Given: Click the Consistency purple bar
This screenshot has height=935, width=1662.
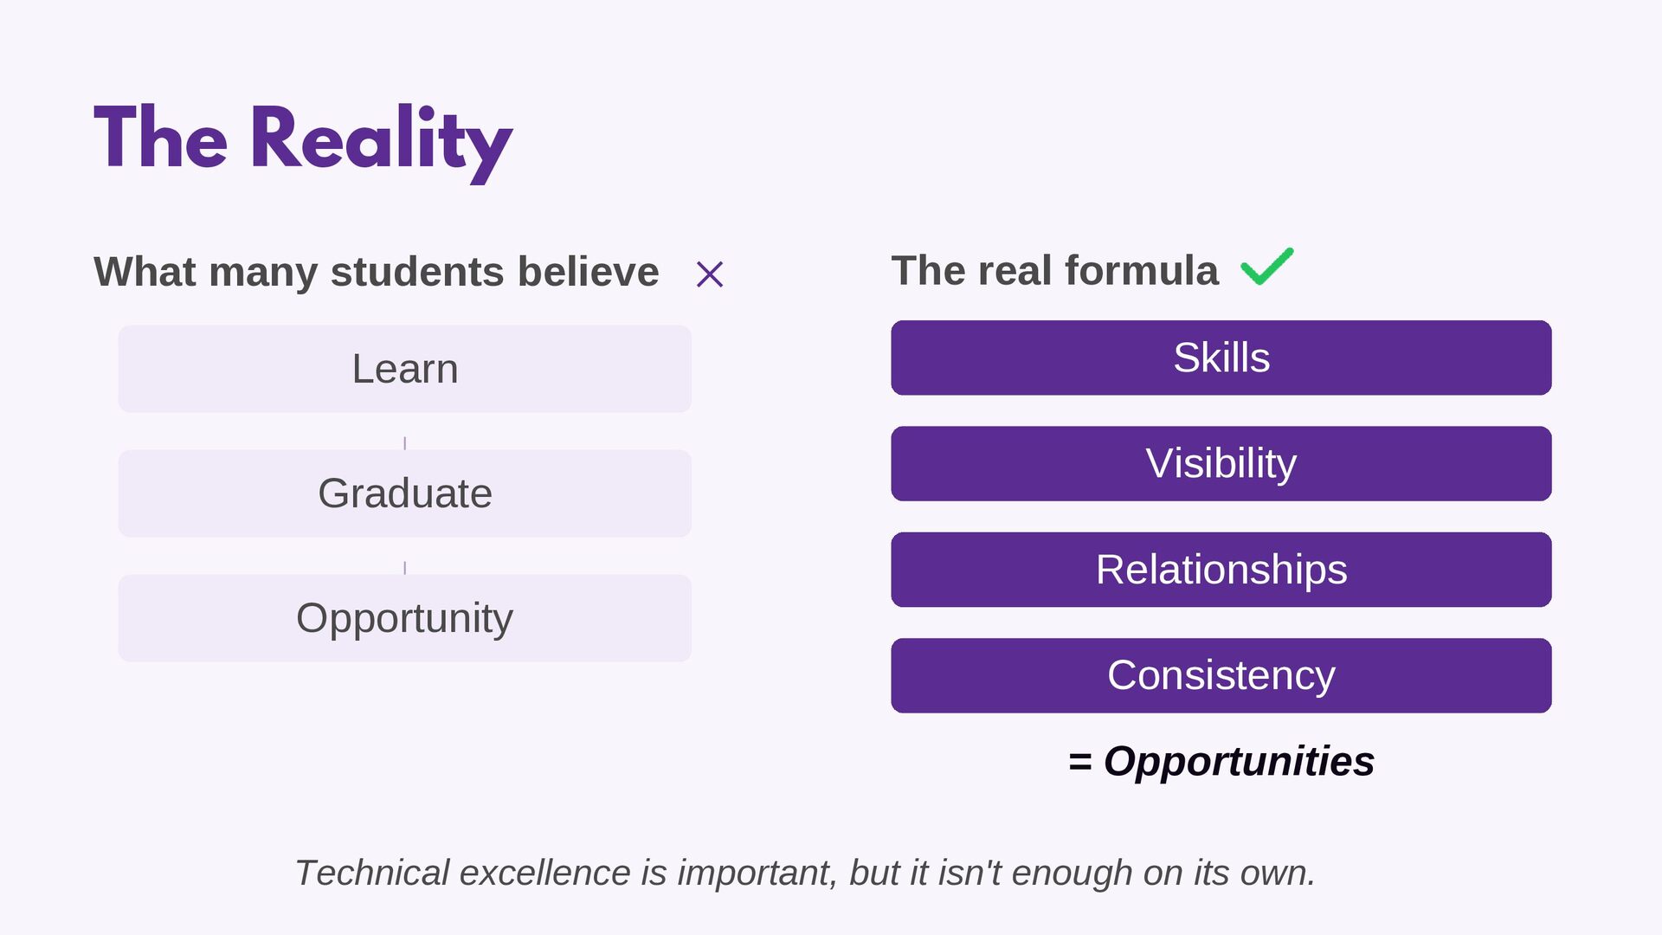Looking at the screenshot, I should tap(1221, 675).
